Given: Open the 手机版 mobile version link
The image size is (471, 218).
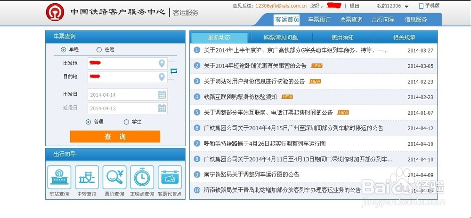Looking at the screenshot, I should 432,6.
